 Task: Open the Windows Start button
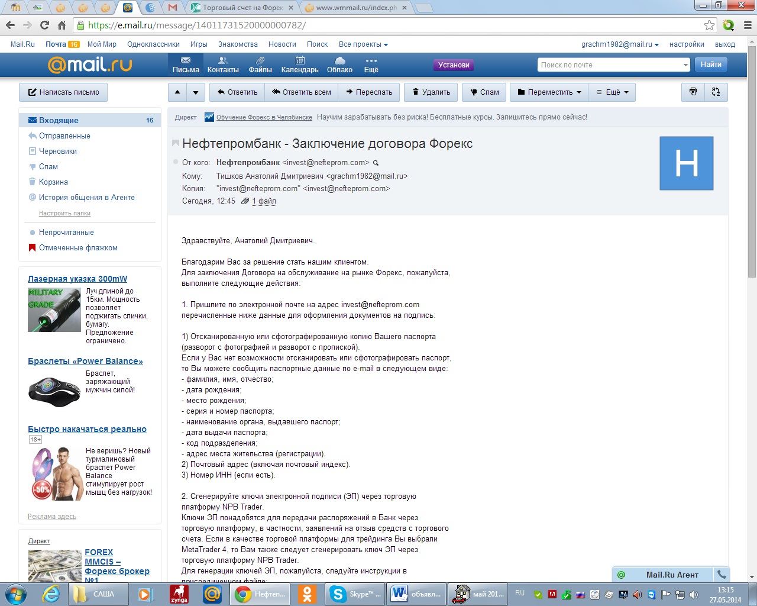point(15,594)
